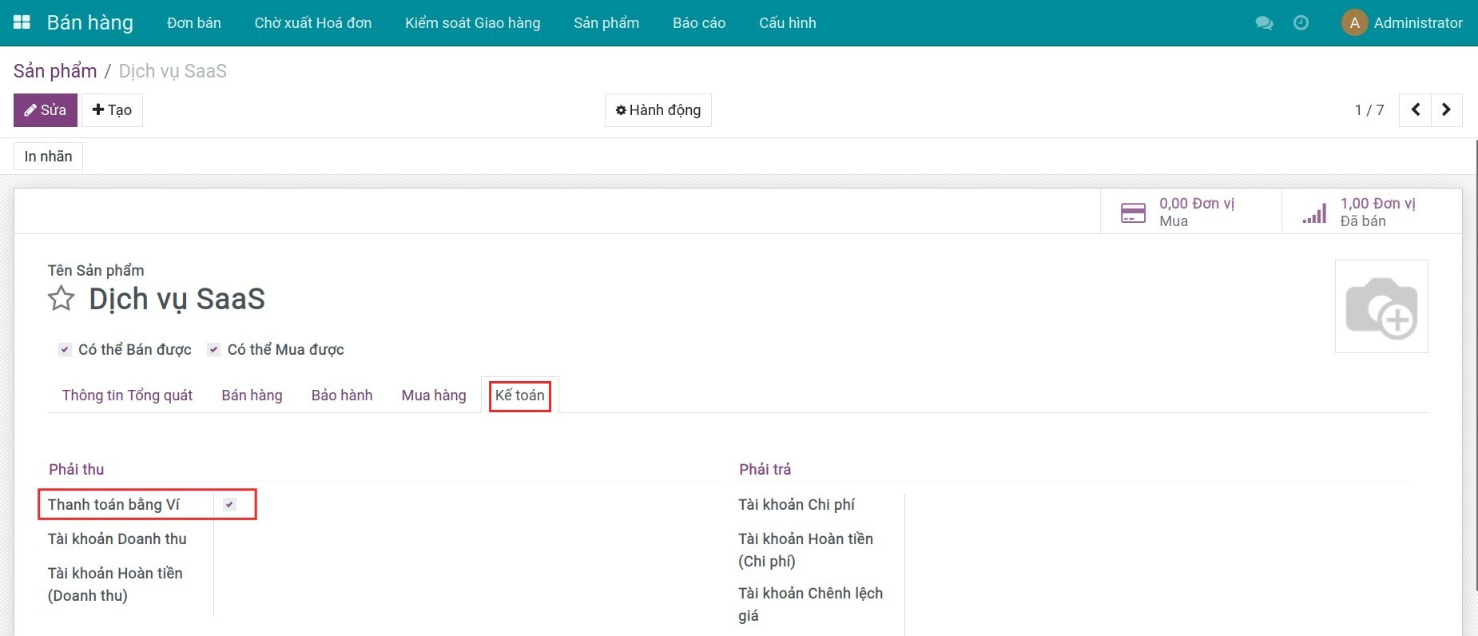Image resolution: width=1478 pixels, height=636 pixels.
Task: Go to previous record arrow
Action: (1415, 110)
